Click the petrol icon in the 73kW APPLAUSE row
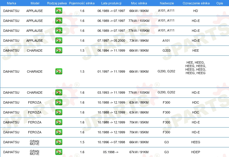This screenshot has height=157, width=229. click(x=59, y=41)
